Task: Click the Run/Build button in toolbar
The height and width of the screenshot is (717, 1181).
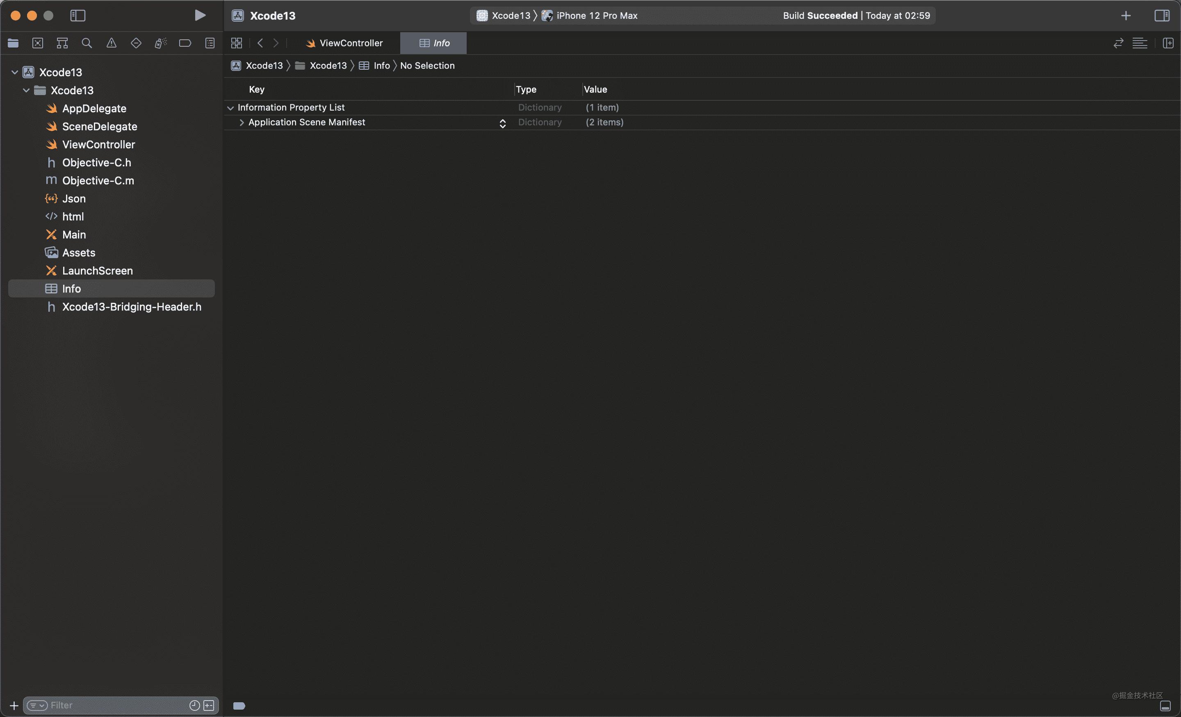Action: [x=199, y=15]
